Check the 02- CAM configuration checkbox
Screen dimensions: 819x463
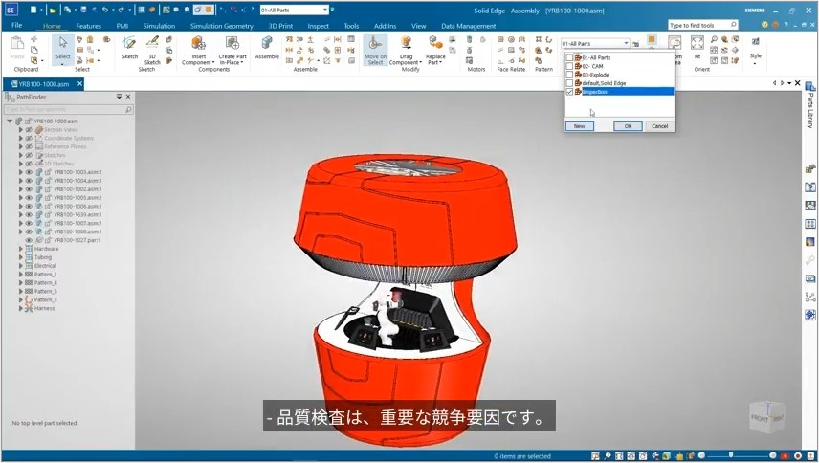click(570, 66)
